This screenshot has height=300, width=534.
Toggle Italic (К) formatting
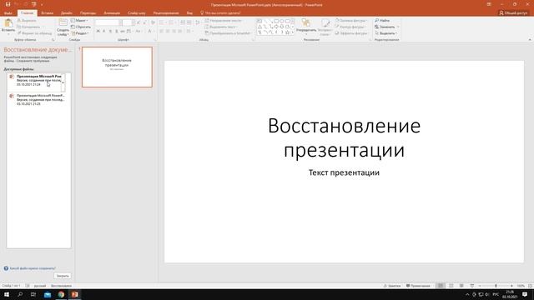coord(104,32)
